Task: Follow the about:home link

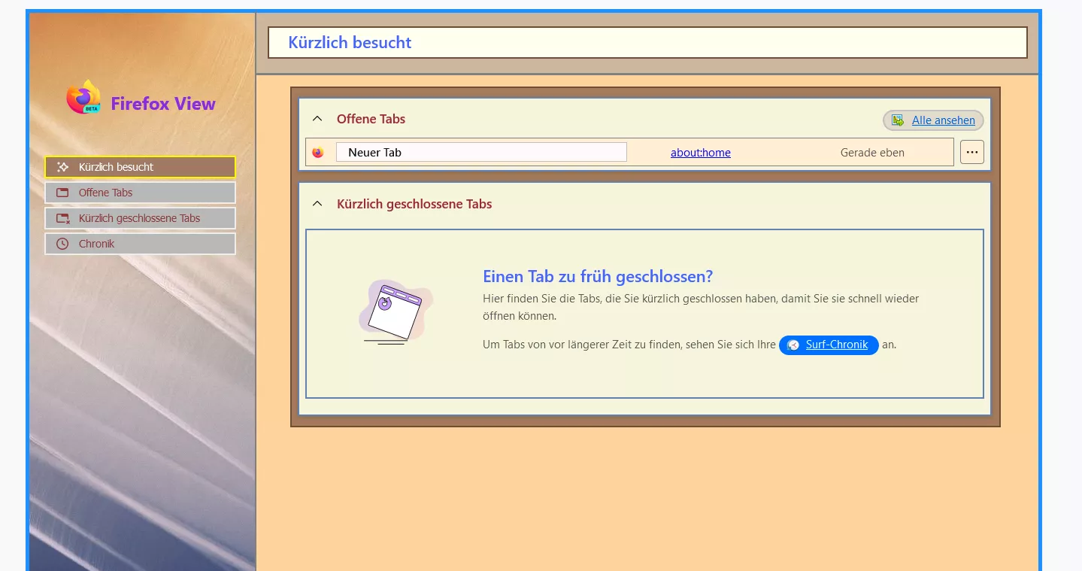Action: pyautogui.click(x=701, y=153)
